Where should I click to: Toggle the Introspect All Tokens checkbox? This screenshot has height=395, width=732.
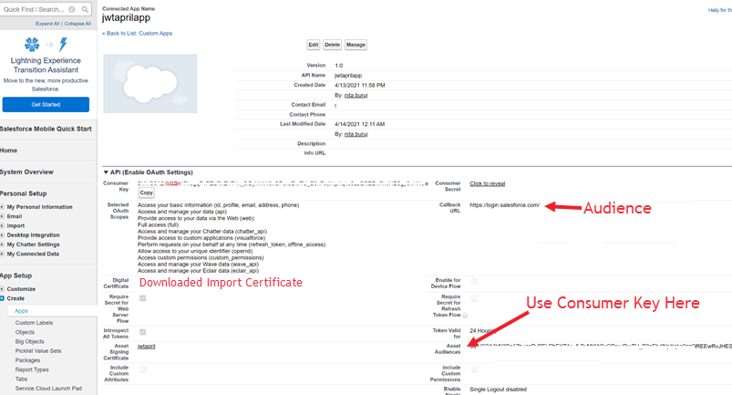click(x=143, y=332)
